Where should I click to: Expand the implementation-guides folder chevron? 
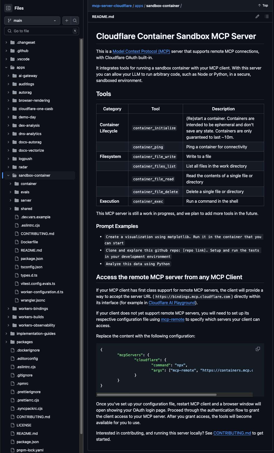(6, 334)
